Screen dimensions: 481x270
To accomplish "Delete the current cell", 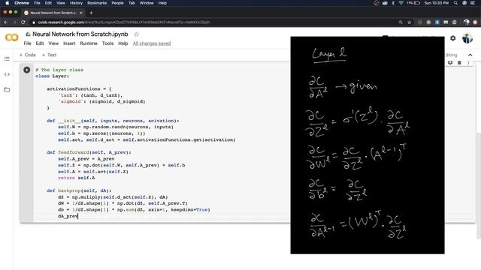I will (x=459, y=63).
